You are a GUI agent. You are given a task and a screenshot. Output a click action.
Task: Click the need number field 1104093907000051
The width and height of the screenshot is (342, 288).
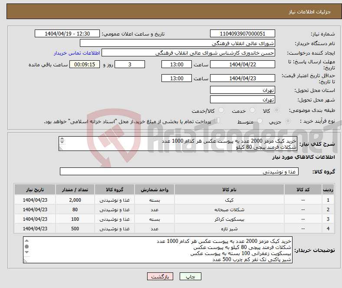242,33
